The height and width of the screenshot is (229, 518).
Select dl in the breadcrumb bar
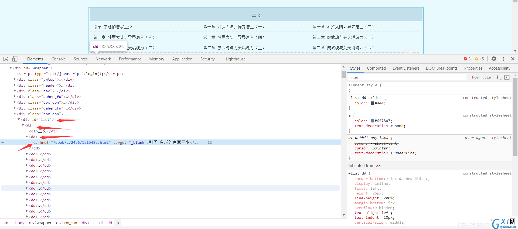tap(101, 223)
